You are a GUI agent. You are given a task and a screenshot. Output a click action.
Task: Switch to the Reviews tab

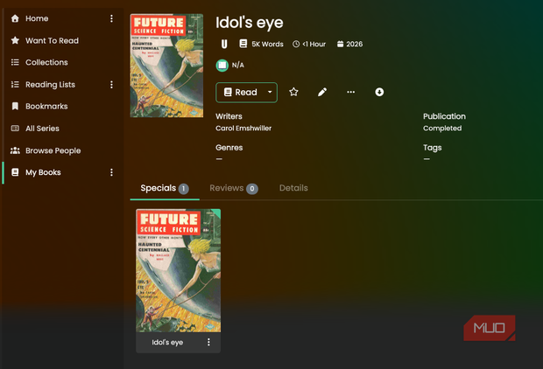[234, 188]
